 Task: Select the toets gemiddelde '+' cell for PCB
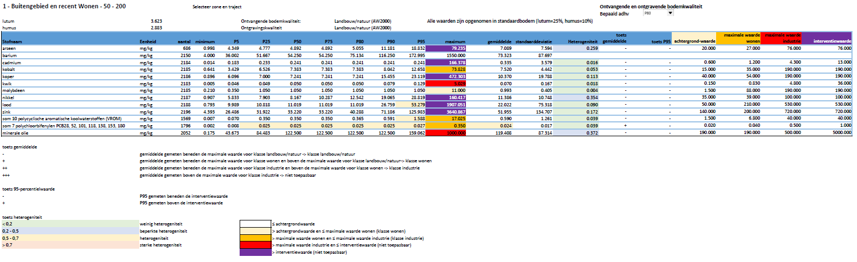(x=626, y=126)
